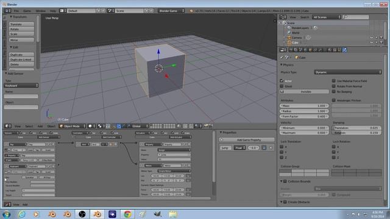Click the Invisible button in Physics
The width and height of the screenshot is (390, 219).
point(304,92)
